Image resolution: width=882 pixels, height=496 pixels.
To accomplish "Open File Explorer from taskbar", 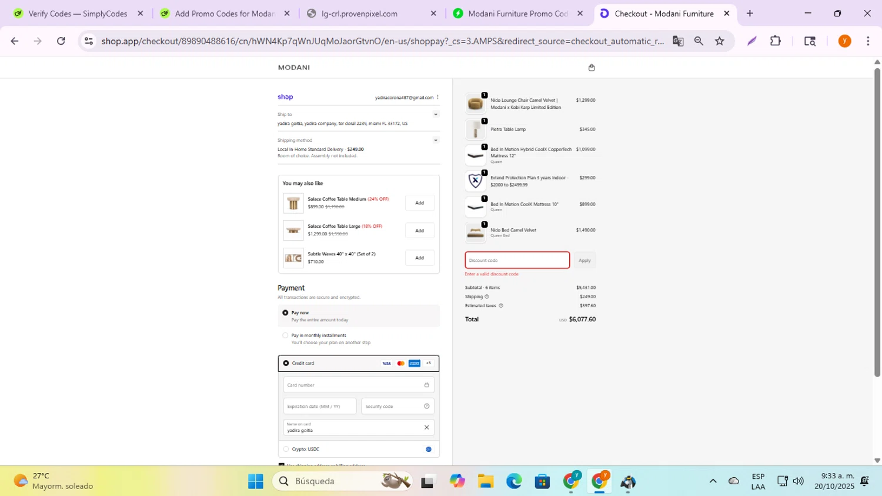I will click(x=486, y=482).
